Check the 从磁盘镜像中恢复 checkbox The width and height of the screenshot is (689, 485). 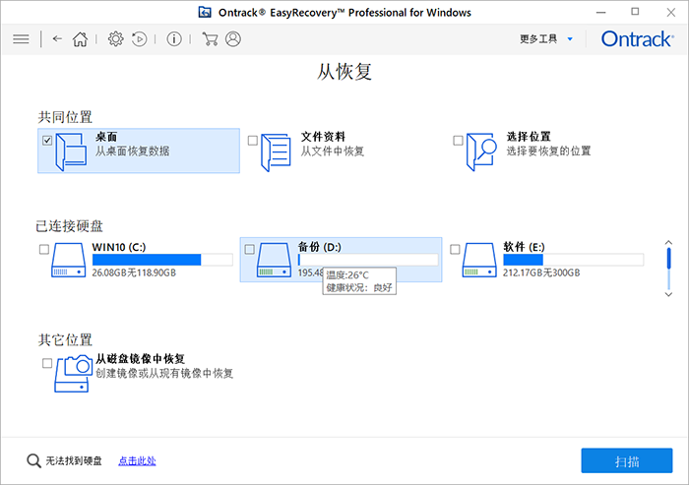pos(47,363)
